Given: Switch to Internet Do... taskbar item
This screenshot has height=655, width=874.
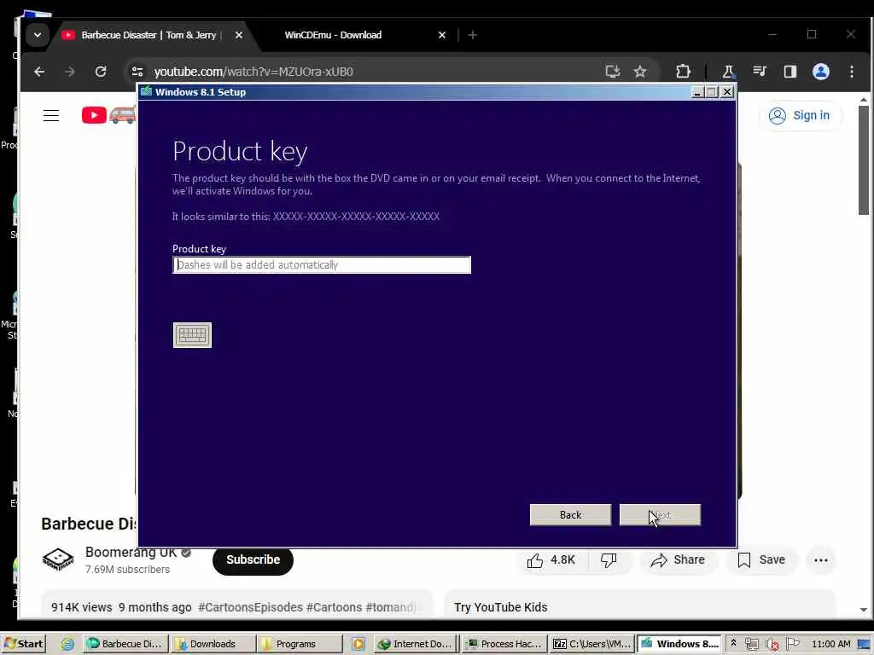Looking at the screenshot, I should coord(416,644).
